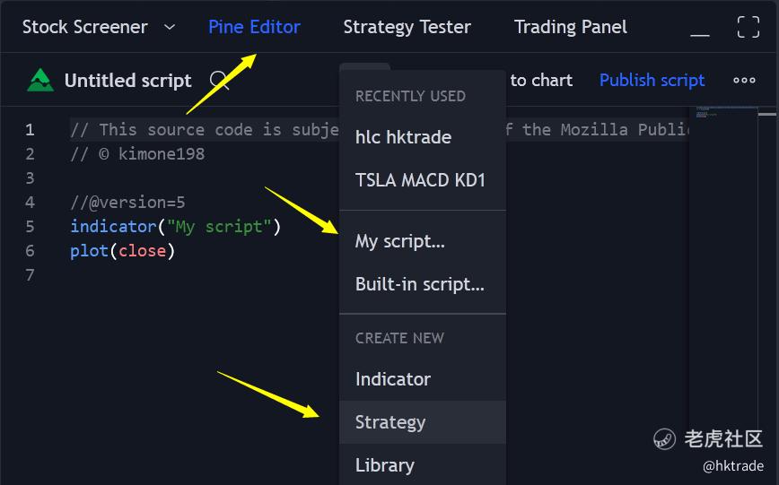Go to the Trading Panel tab
The height and width of the screenshot is (485, 779).
click(570, 27)
